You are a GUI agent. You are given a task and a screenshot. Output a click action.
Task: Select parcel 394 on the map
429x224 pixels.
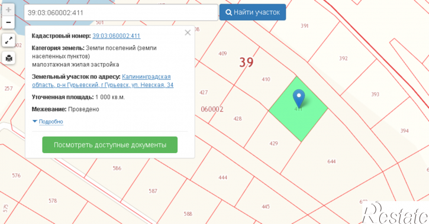(x=404, y=131)
